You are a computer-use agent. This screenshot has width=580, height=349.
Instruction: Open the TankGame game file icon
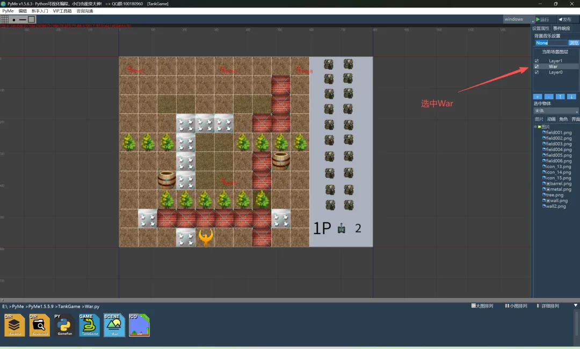pyautogui.click(x=89, y=325)
